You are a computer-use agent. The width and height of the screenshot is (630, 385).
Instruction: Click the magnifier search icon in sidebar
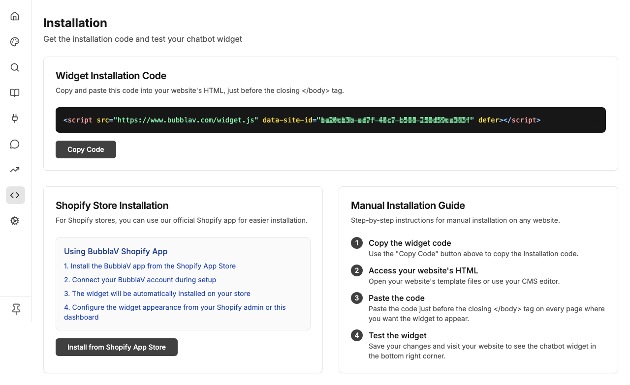click(15, 67)
